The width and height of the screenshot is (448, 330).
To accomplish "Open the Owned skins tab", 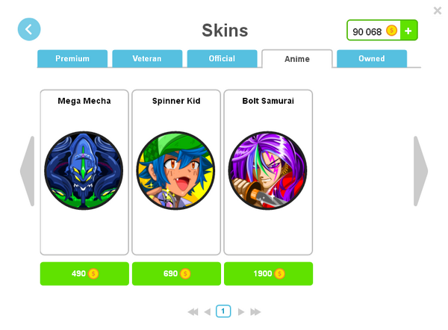I will [372, 58].
